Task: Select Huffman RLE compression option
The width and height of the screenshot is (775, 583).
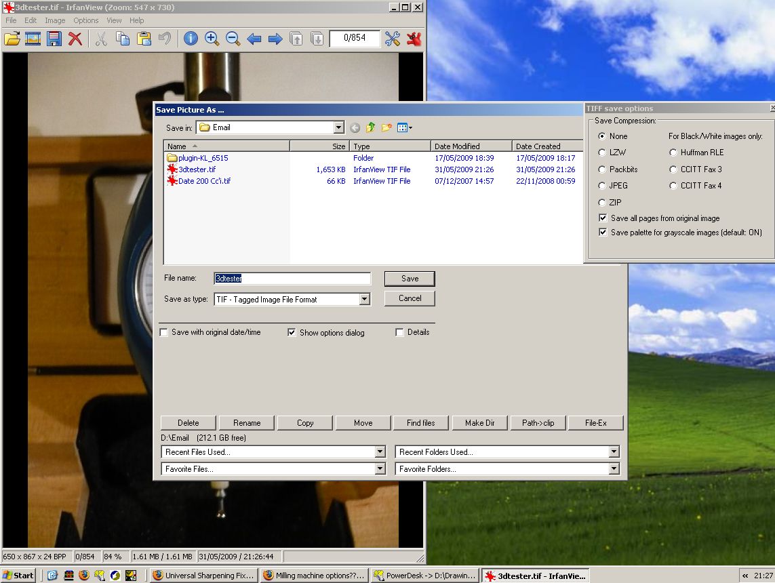Action: click(673, 152)
